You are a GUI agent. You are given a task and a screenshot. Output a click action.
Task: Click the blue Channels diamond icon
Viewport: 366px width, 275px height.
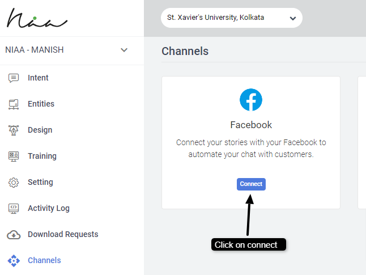point(14,261)
